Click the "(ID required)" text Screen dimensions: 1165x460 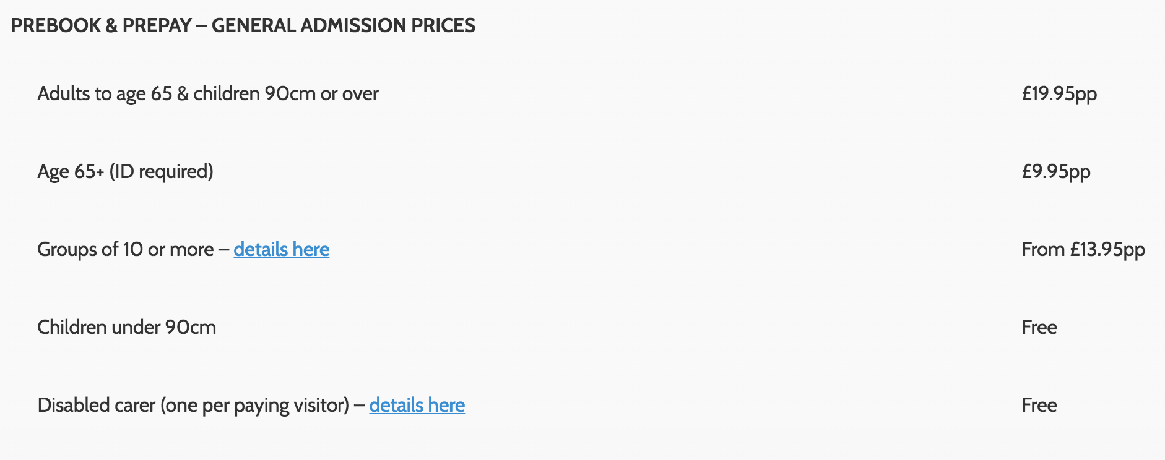161,171
